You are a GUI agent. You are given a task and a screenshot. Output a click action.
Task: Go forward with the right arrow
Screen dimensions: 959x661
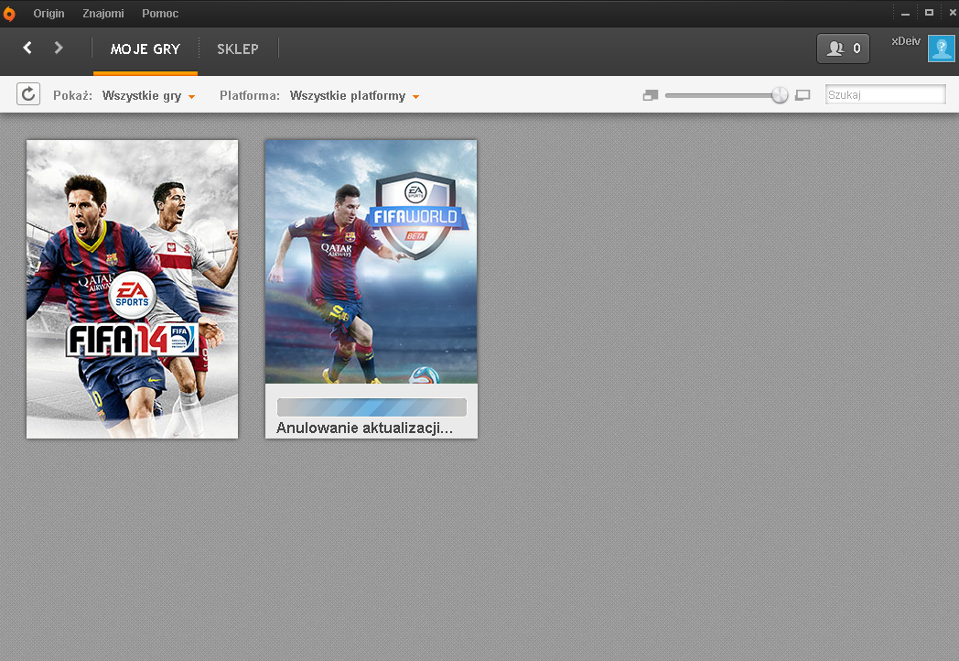59,48
